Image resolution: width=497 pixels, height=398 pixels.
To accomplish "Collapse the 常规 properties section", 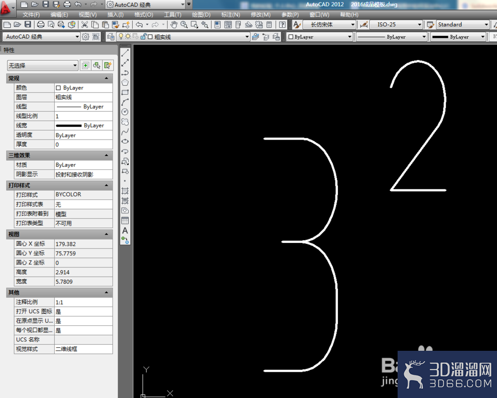I will (x=106, y=79).
